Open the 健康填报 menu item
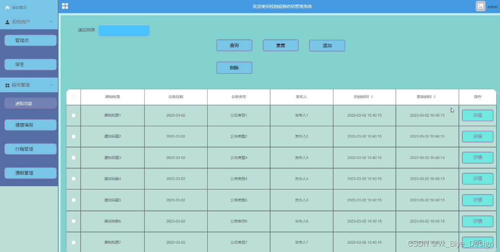The width and height of the screenshot is (500, 252). pos(31,125)
